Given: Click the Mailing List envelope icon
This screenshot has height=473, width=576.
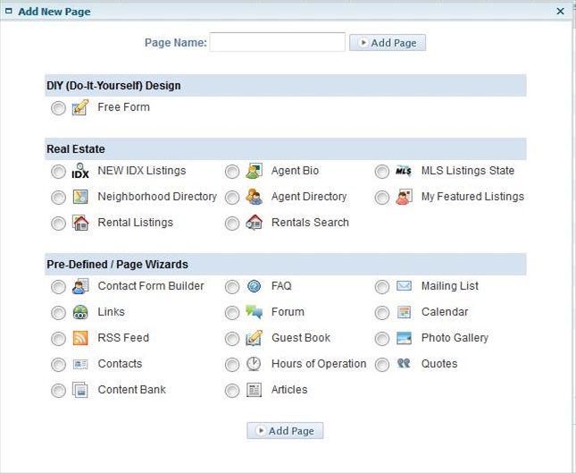Looking at the screenshot, I should [x=404, y=287].
